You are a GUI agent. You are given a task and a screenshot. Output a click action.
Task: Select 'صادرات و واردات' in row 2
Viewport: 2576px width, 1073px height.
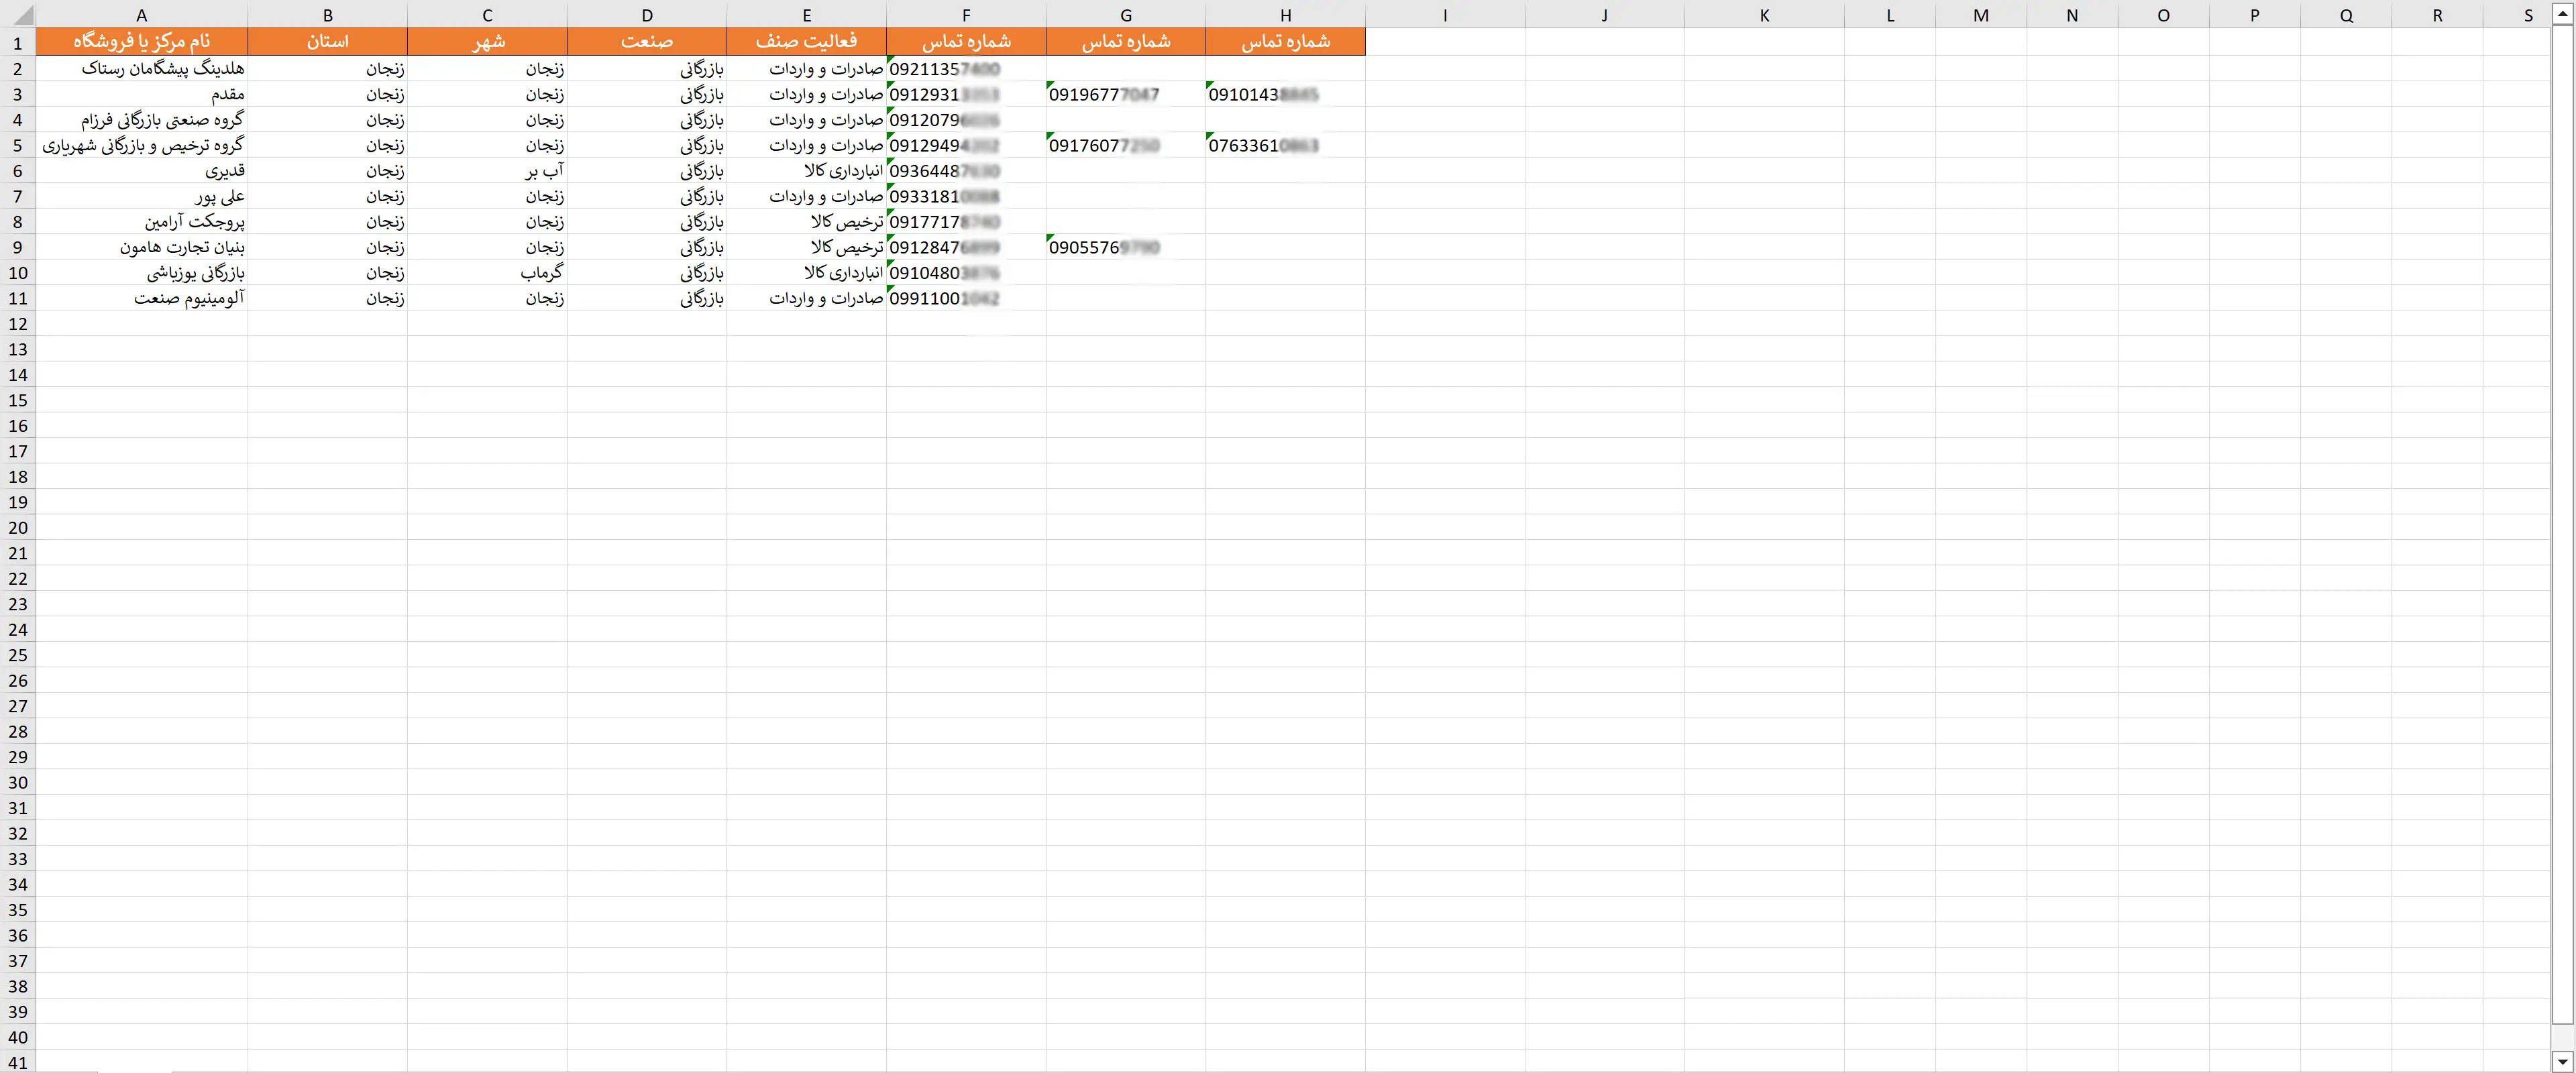pyautogui.click(x=806, y=68)
